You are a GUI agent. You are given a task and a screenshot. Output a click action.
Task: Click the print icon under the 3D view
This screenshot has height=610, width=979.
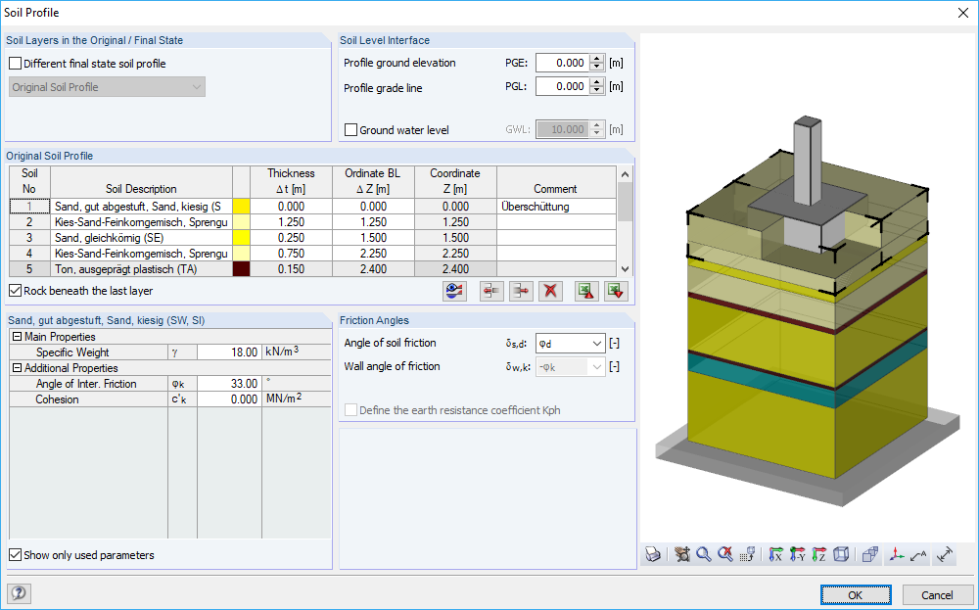point(653,554)
